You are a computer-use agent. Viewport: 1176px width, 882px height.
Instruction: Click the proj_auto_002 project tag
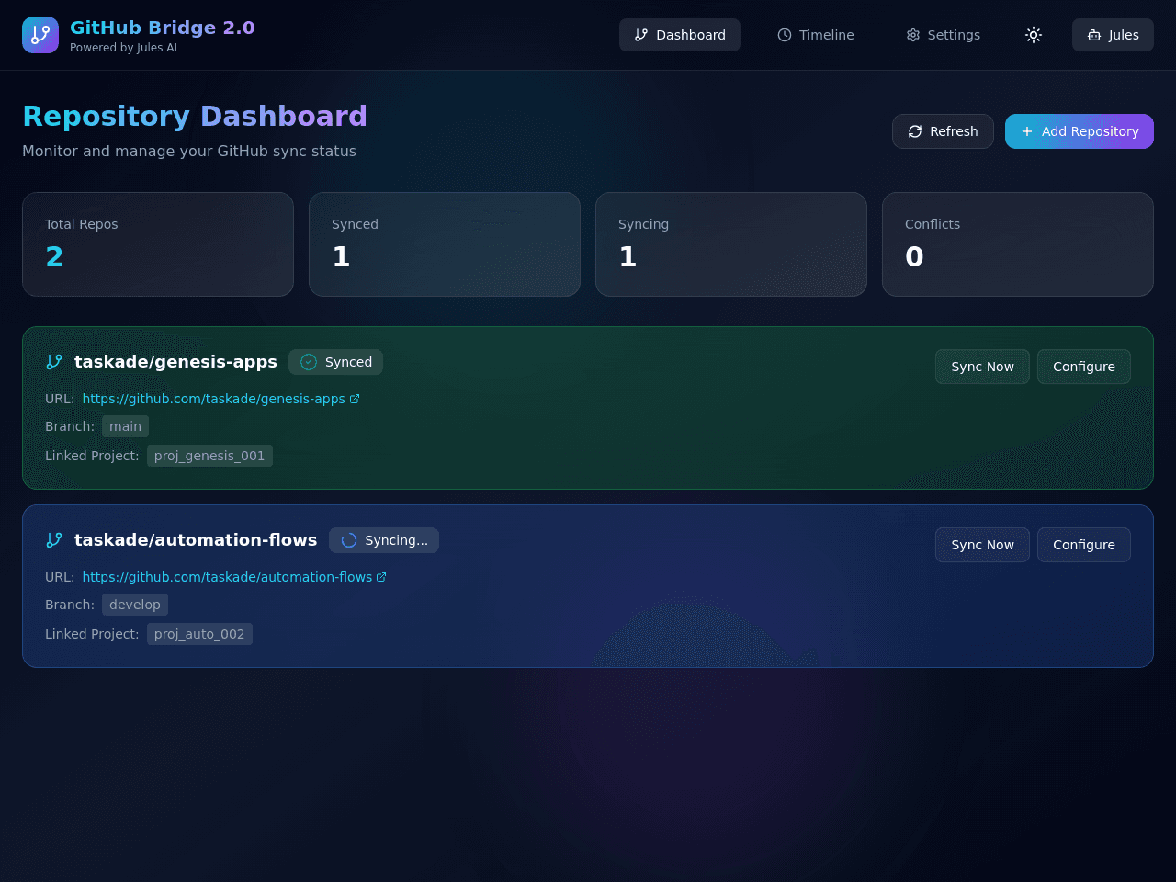pyautogui.click(x=199, y=634)
